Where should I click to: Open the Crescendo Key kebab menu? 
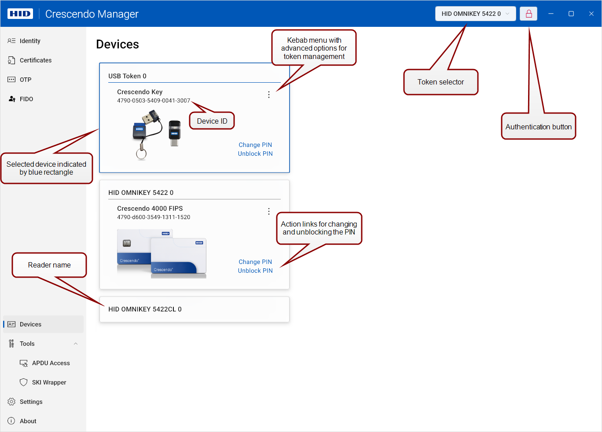(269, 95)
